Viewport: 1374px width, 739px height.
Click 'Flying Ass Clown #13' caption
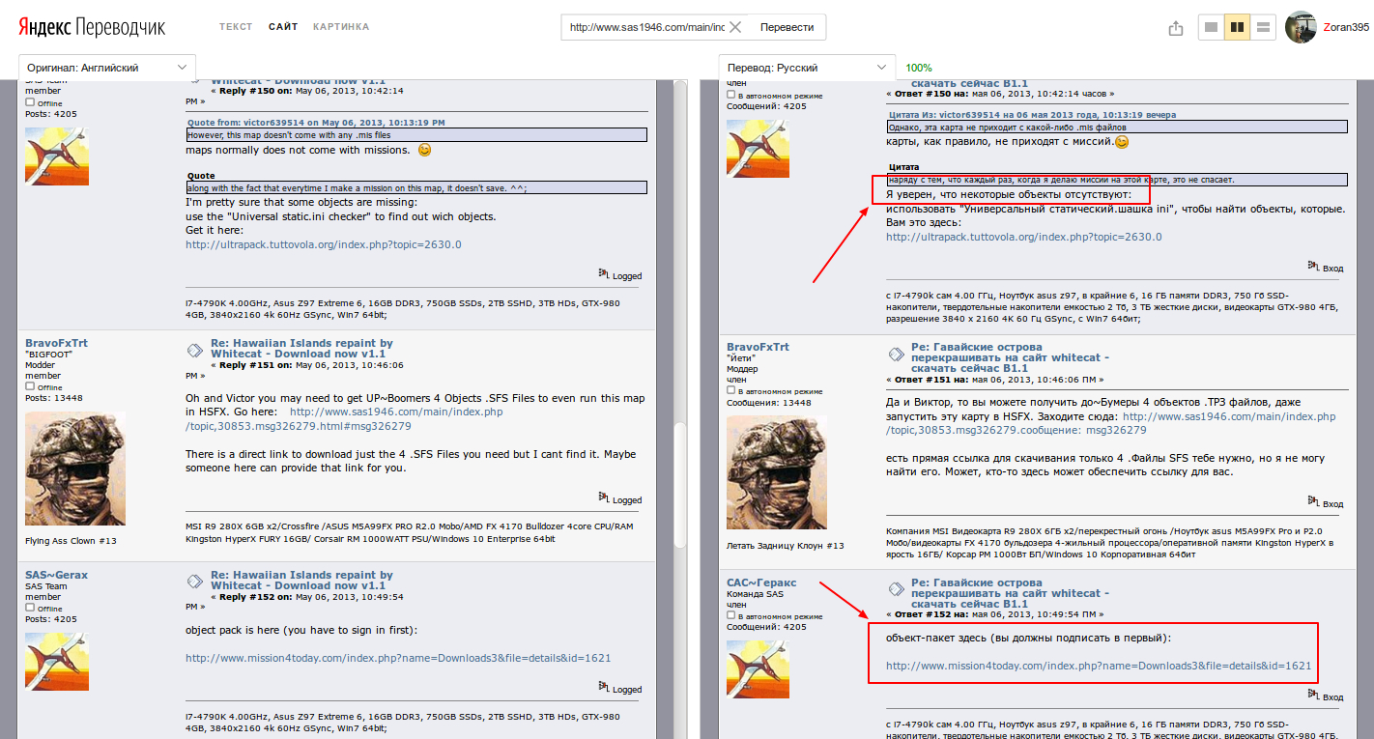[x=71, y=541]
